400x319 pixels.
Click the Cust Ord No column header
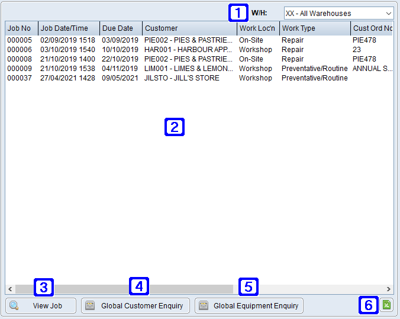372,28
